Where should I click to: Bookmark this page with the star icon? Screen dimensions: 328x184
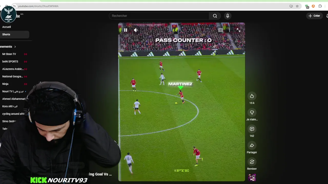[x=297, y=6]
